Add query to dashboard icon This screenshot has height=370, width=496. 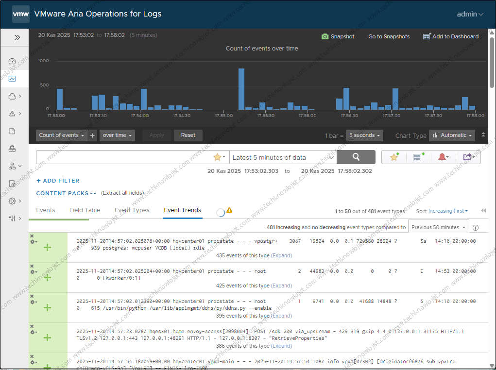[418, 157]
